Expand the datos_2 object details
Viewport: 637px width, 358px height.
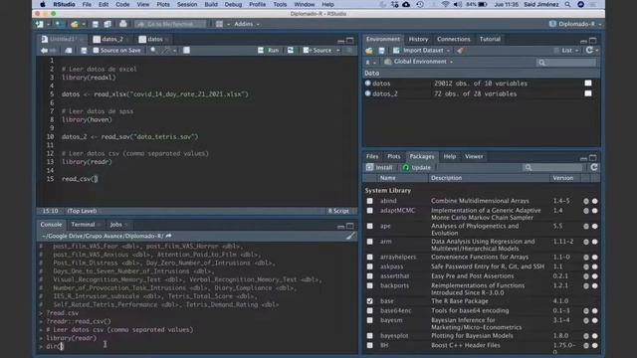367,93
